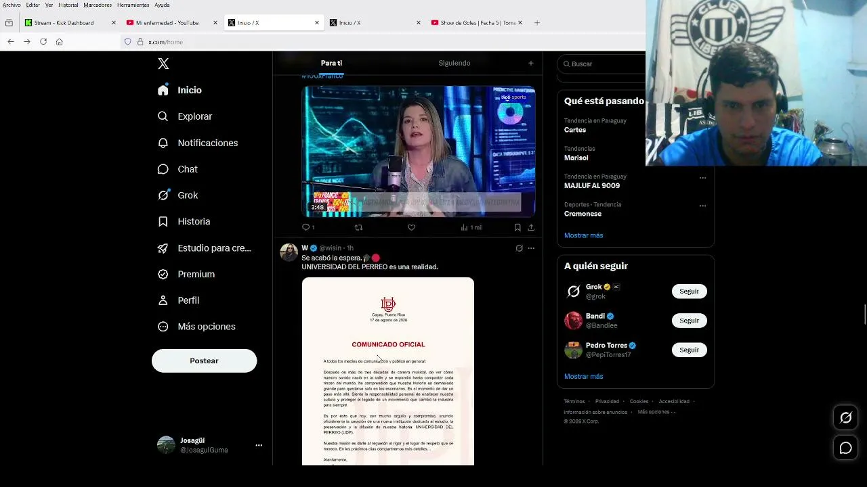Open Accesibilidad footer link

[x=674, y=402]
